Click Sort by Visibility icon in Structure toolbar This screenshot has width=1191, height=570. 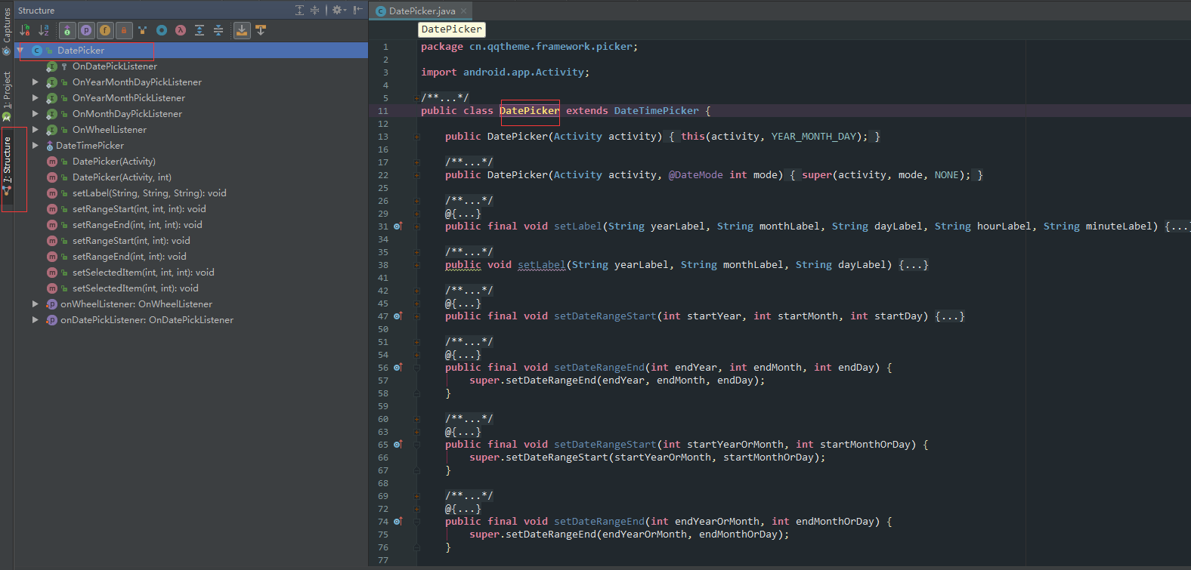[x=25, y=30]
